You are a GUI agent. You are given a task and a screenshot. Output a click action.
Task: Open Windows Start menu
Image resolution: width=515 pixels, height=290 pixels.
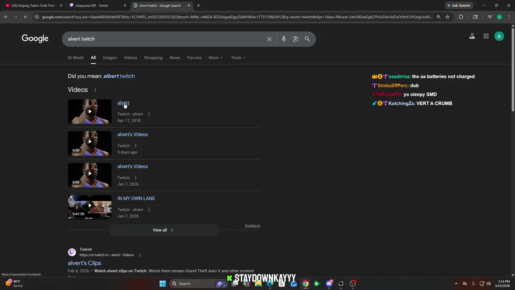point(163,284)
